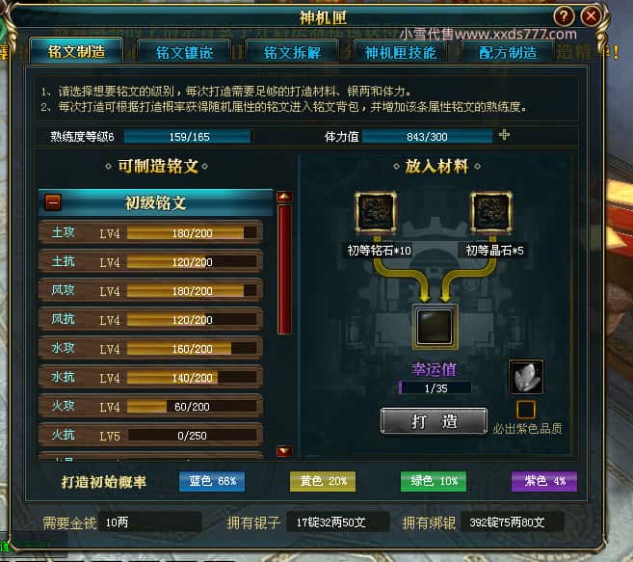The width and height of the screenshot is (633, 562).
Task: Select the 火抗 LV5 inscription row
Action: tap(150, 435)
